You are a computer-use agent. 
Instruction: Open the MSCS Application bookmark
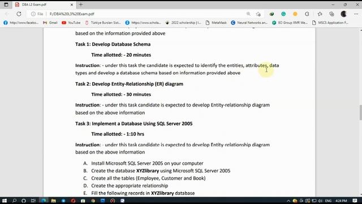330,23
